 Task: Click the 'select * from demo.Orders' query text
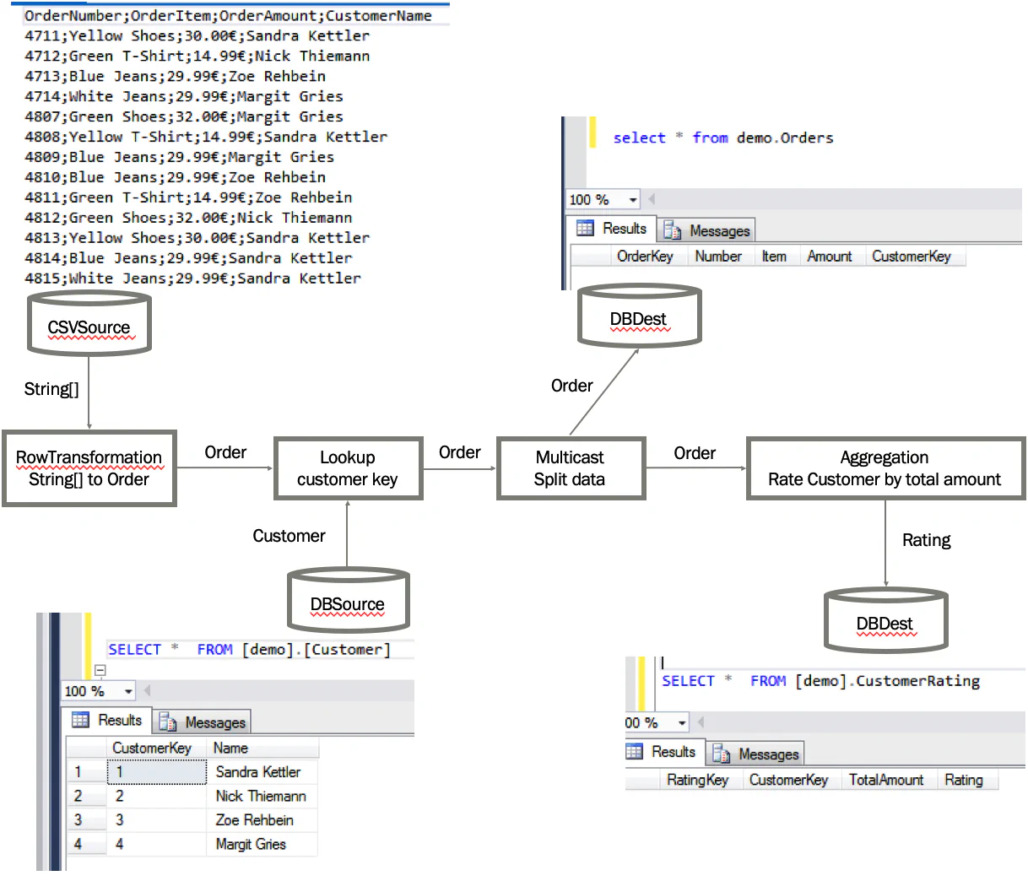tap(723, 138)
